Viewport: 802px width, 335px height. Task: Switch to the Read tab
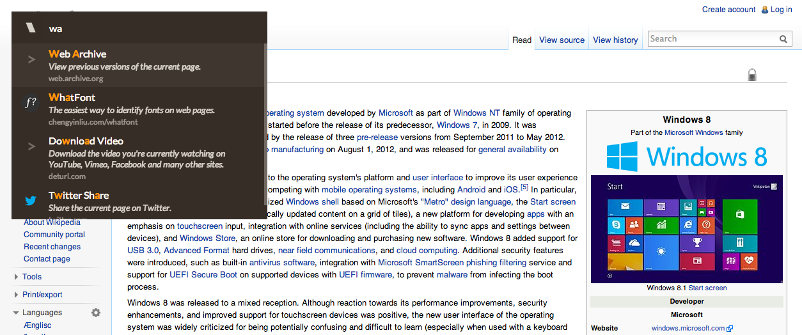pyautogui.click(x=522, y=40)
